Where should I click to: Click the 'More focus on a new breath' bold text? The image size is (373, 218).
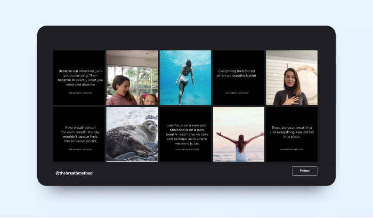click(187, 132)
